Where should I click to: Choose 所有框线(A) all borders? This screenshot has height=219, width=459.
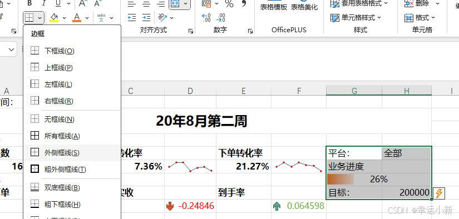click(x=72, y=136)
